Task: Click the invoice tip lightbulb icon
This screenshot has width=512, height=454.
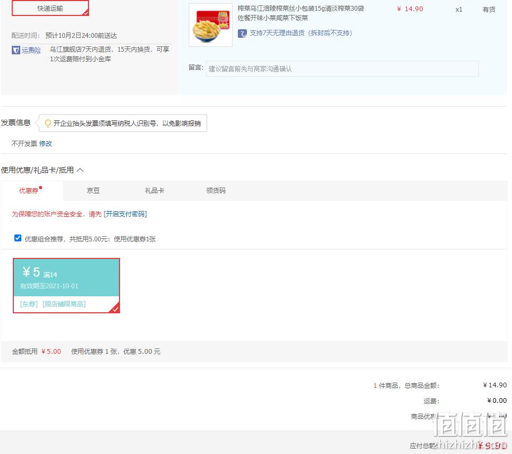Action: [x=47, y=123]
